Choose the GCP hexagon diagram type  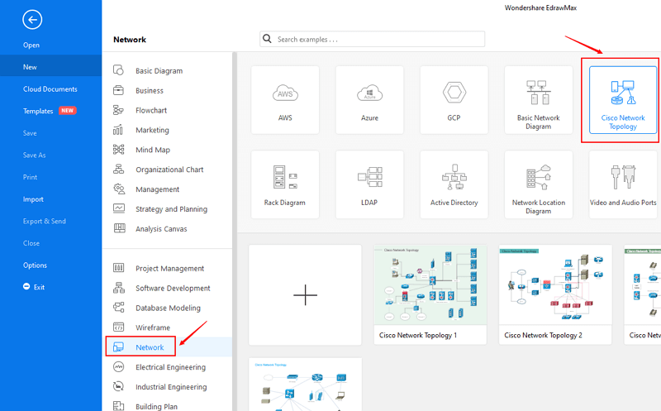pos(454,99)
